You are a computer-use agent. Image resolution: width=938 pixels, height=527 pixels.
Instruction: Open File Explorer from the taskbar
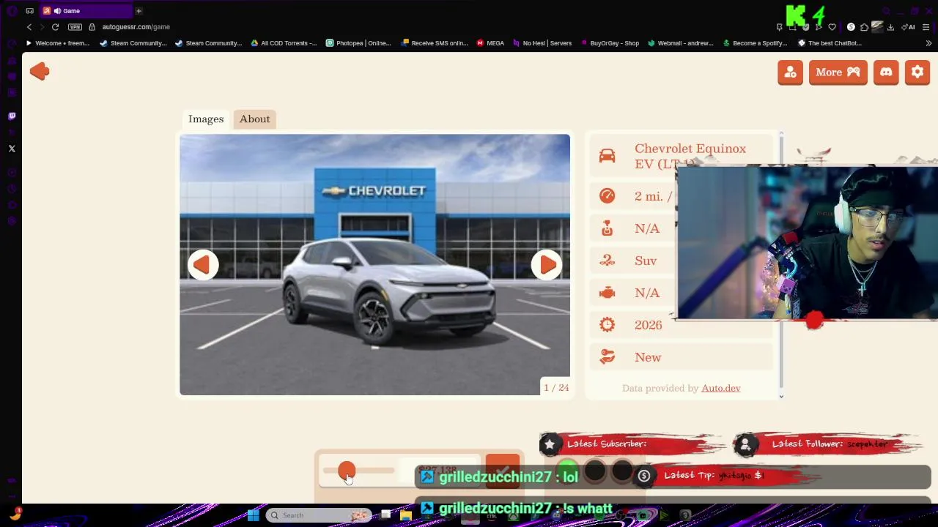click(x=405, y=515)
